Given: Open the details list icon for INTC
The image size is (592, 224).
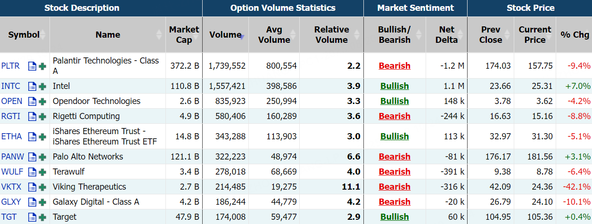Looking at the screenshot, I should pyautogui.click(x=32, y=87).
